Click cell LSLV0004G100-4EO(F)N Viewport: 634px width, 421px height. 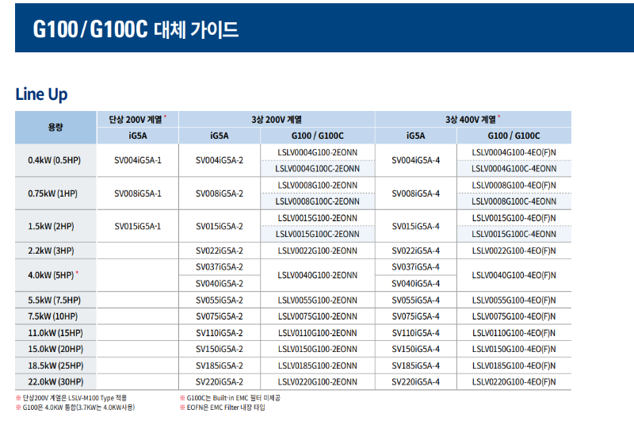[514, 152]
